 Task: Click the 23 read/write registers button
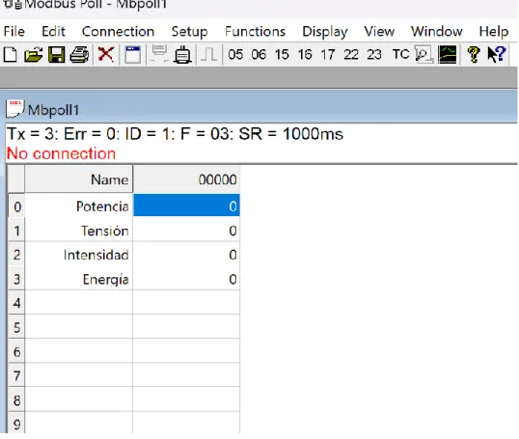click(374, 54)
